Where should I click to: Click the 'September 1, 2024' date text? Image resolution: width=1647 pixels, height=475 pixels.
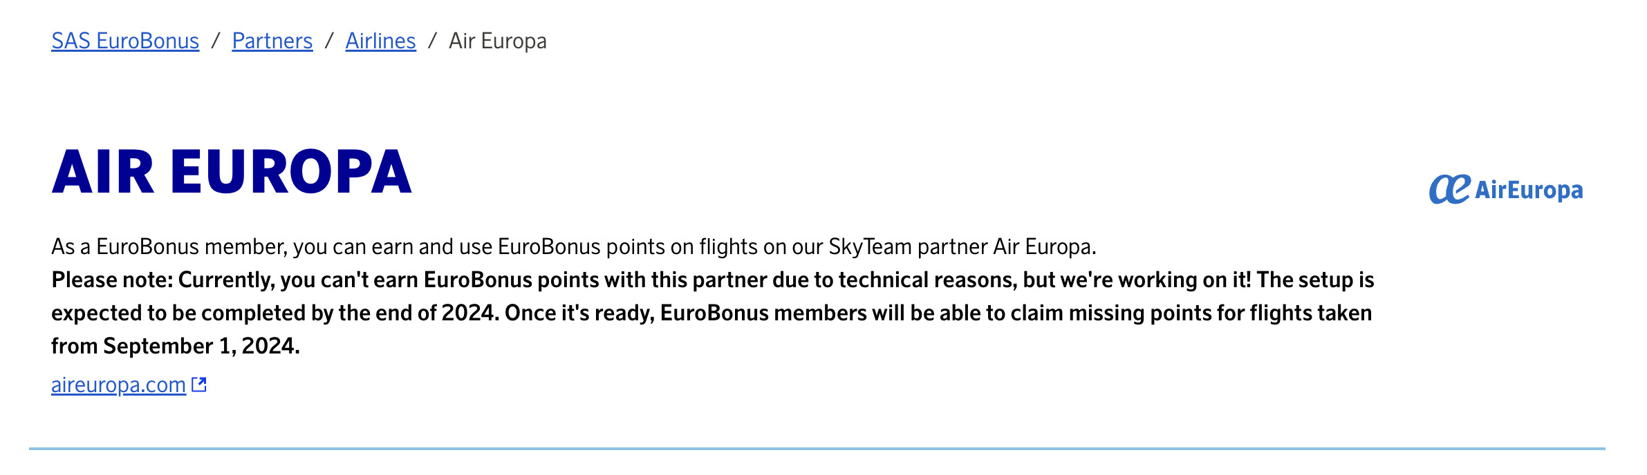pyautogui.click(x=201, y=346)
